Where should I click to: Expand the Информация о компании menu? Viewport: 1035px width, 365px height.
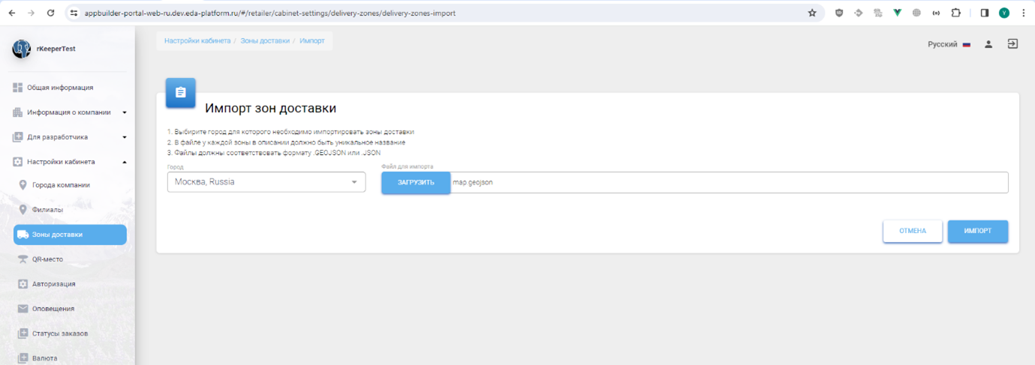[x=69, y=112]
